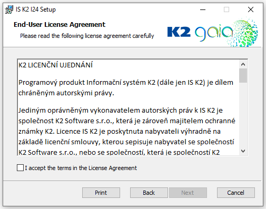
Task: Click the K2 gaia logo
Action: pos(212,33)
